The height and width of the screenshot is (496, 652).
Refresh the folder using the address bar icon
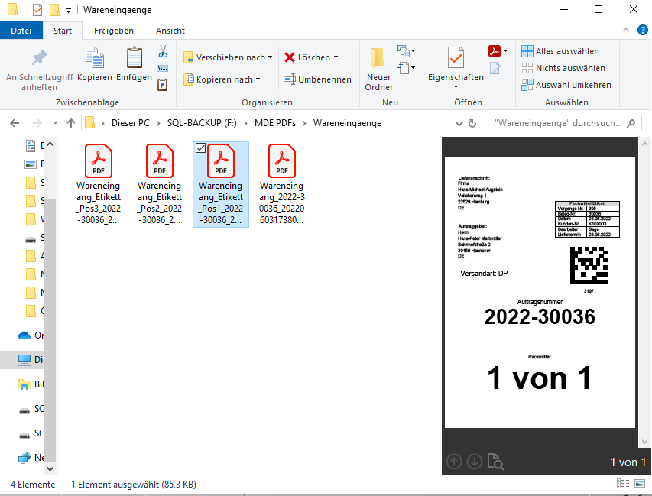point(472,123)
